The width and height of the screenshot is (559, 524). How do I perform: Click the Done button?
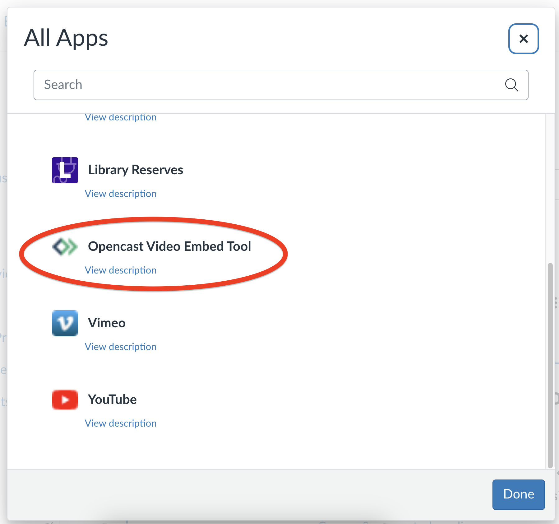click(x=519, y=494)
